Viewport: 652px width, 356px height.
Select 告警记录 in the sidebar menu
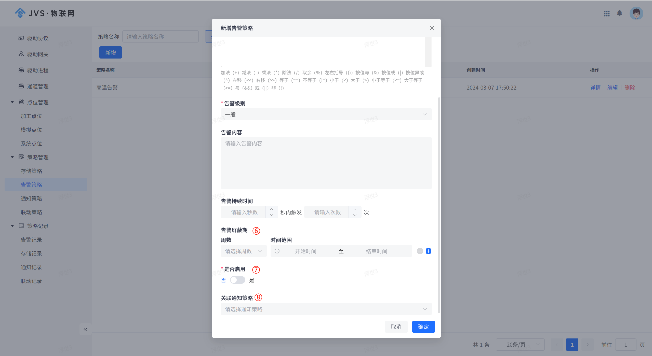pyautogui.click(x=31, y=240)
